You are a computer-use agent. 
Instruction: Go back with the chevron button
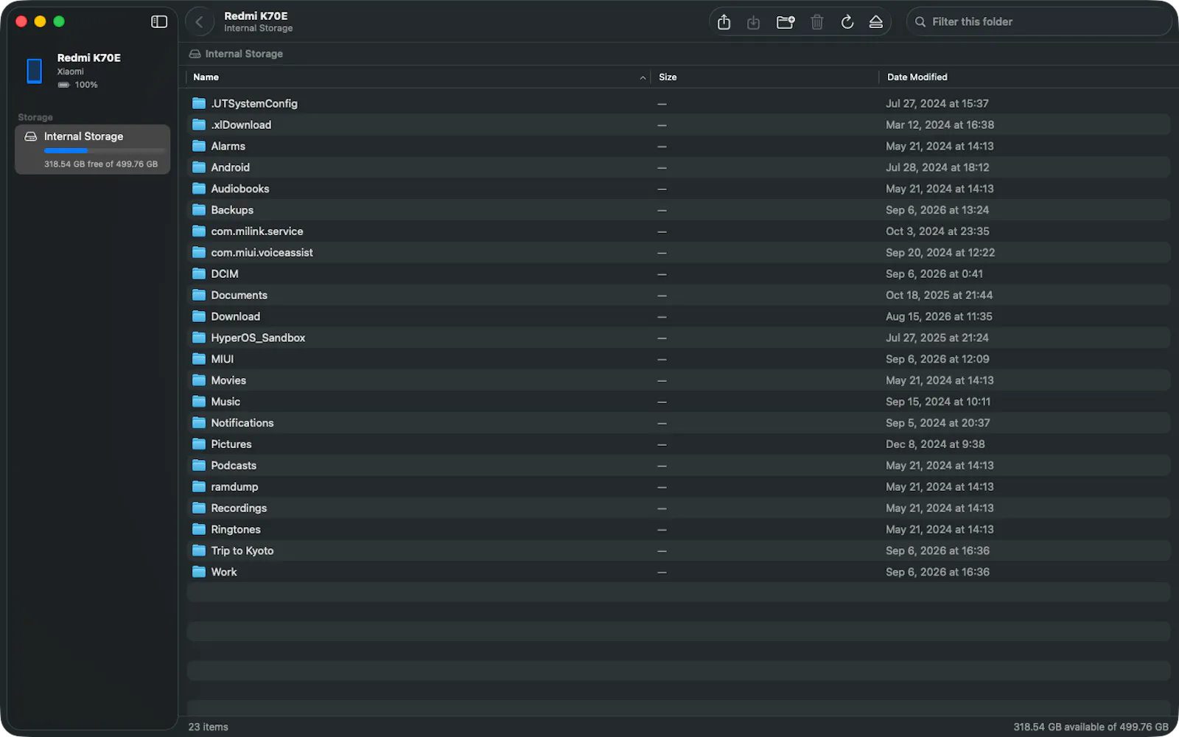(199, 22)
